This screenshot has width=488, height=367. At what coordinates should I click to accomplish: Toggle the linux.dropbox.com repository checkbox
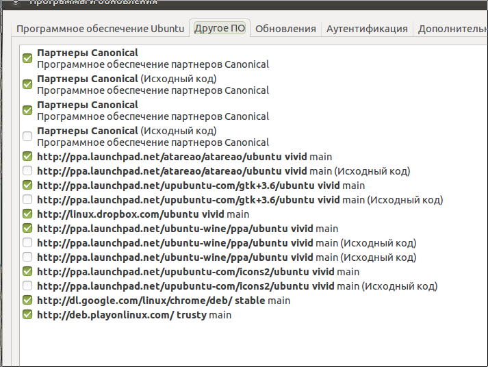click(27, 214)
